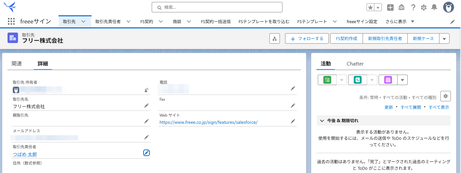Edit the 取引先責任者 field

(x=146, y=153)
